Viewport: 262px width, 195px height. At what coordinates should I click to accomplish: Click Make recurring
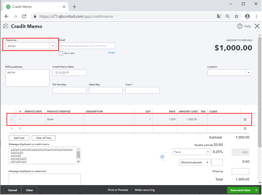(x=145, y=190)
